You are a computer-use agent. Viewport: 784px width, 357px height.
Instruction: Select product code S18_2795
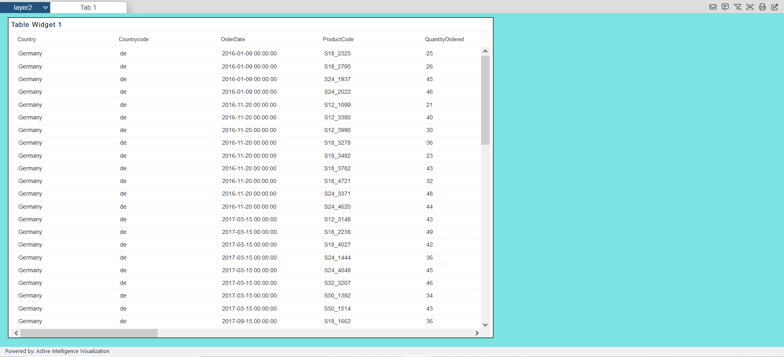pos(337,66)
